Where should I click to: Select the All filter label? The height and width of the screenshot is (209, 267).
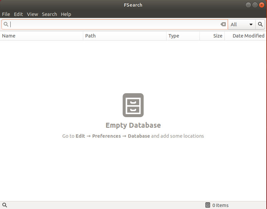pos(234,24)
